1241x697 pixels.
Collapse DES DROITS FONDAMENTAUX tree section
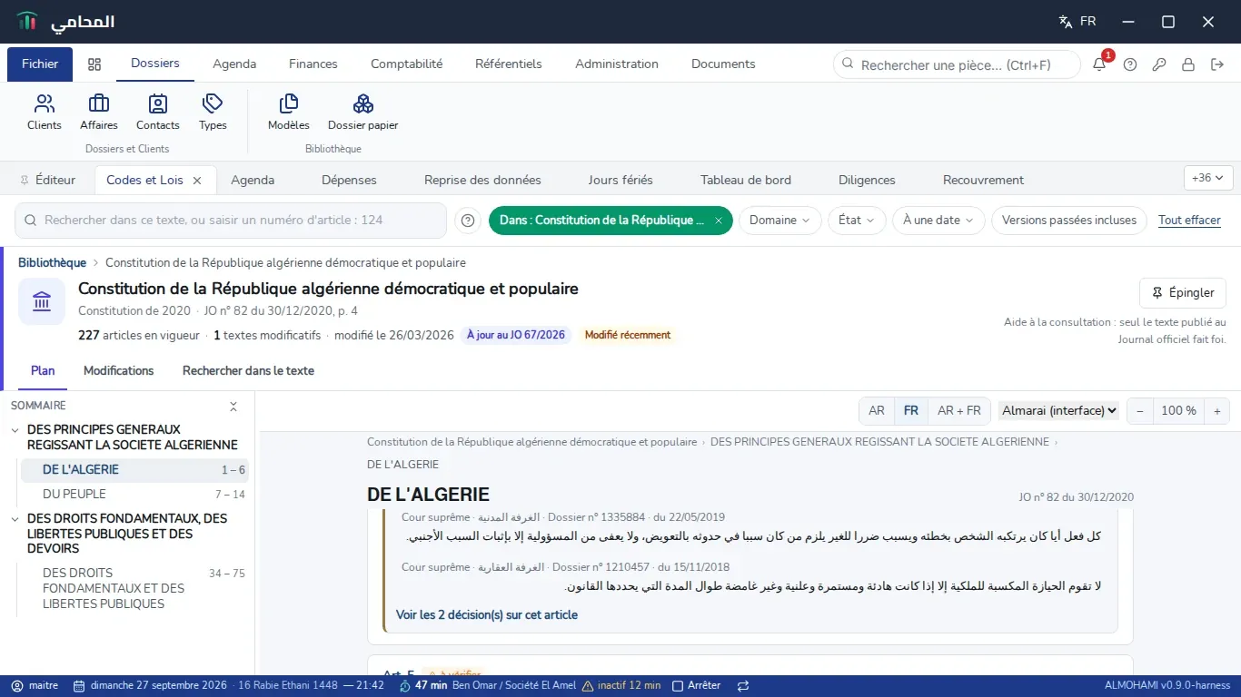point(15,519)
